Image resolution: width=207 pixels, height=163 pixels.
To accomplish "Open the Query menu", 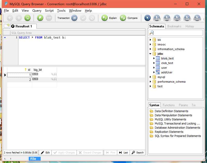I will click(x=37, y=11).
